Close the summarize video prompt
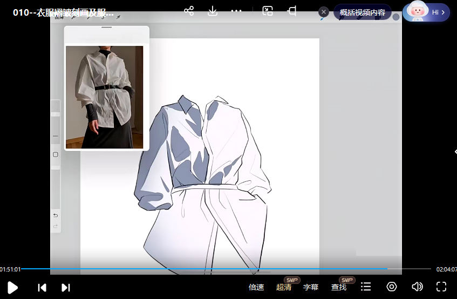 pos(324,12)
